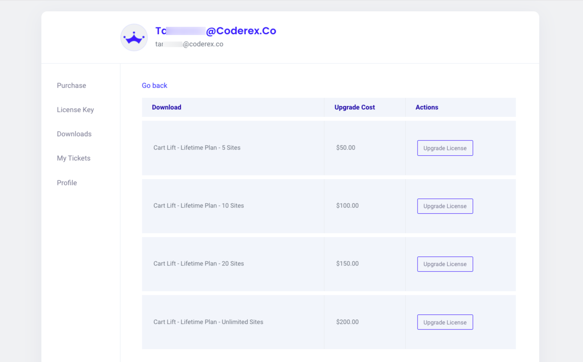Viewport: 583px width, 362px height.
Task: Click the $200.00 upgrade cost
Action: [347, 322]
